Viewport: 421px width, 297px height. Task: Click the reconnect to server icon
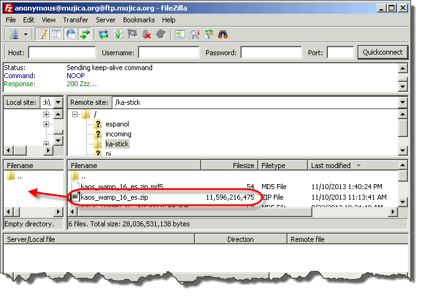coord(161,34)
